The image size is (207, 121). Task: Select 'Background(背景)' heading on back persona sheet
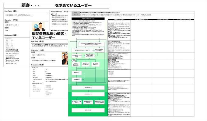pos(11,35)
